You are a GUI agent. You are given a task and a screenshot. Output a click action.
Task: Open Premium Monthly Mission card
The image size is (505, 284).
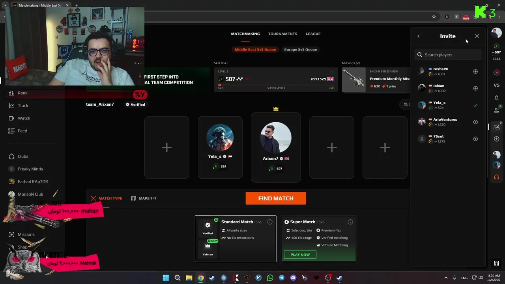click(x=376, y=80)
